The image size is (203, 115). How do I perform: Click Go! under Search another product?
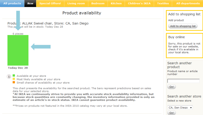click(x=172, y=87)
